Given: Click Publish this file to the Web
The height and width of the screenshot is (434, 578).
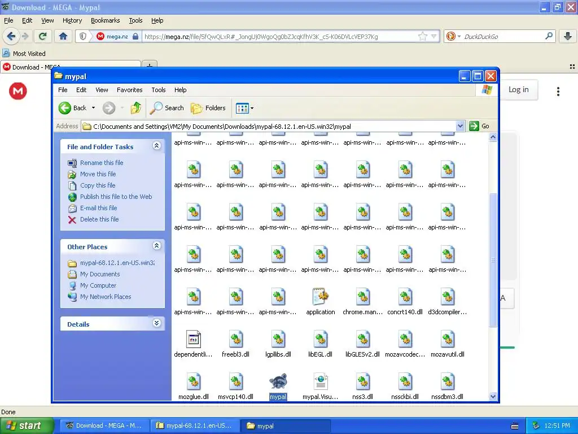Looking at the screenshot, I should tap(116, 197).
